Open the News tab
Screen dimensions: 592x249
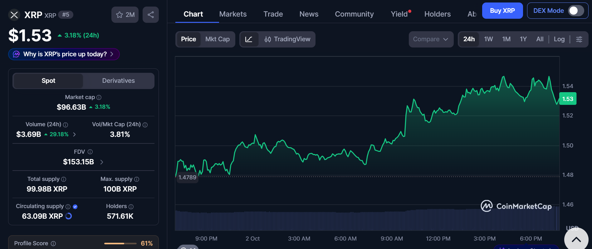[x=309, y=14]
